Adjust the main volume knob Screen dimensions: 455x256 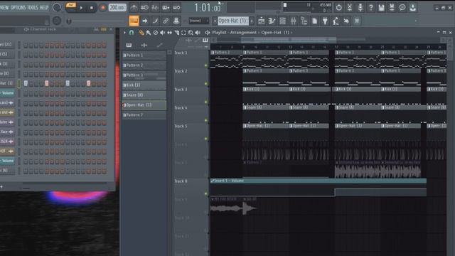click(57, 8)
